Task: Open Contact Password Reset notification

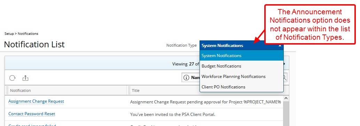Action: (32, 114)
